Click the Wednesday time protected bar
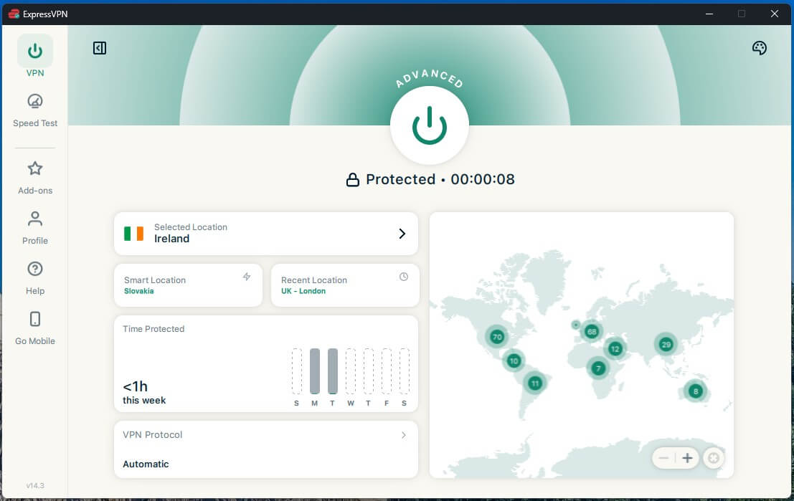Screen dimensions: 794x501 (x=351, y=371)
